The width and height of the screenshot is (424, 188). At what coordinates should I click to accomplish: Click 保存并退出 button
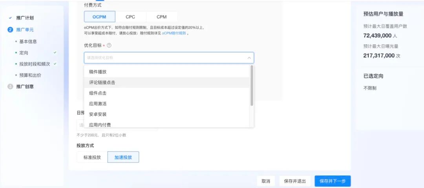tap(295, 181)
